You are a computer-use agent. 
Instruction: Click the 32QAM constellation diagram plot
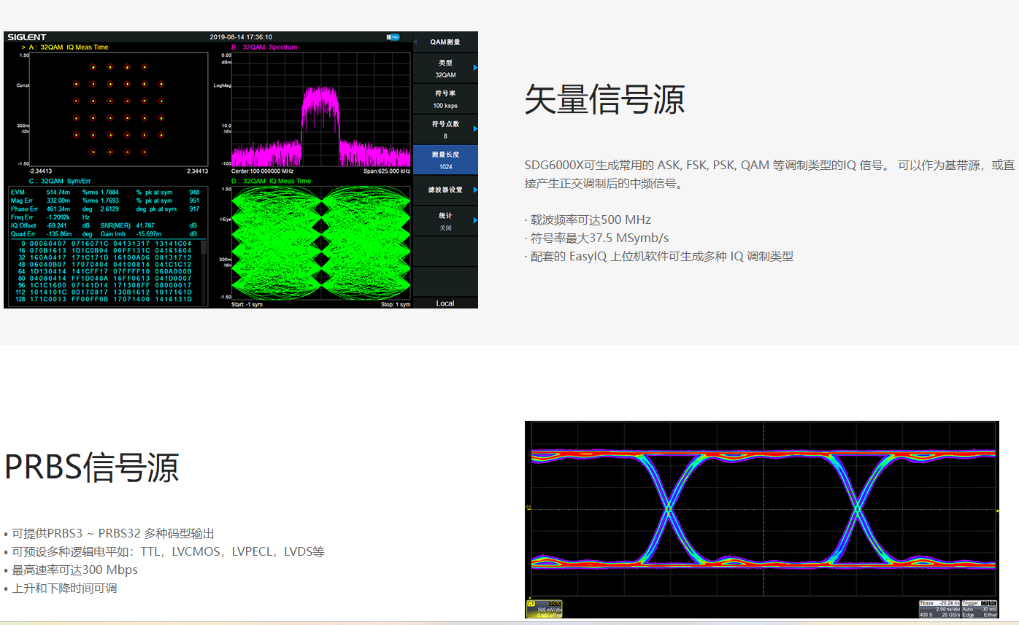pos(120,110)
